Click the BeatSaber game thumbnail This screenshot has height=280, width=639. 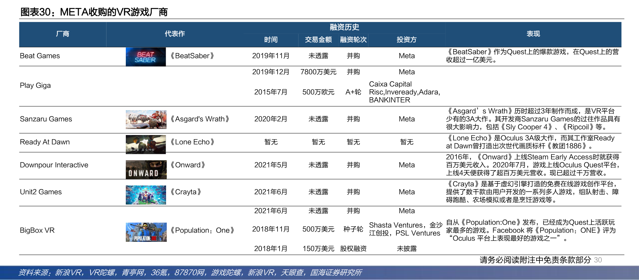(x=146, y=57)
